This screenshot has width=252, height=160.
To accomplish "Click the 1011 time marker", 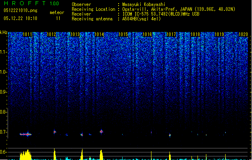I will (x=28, y=34).
